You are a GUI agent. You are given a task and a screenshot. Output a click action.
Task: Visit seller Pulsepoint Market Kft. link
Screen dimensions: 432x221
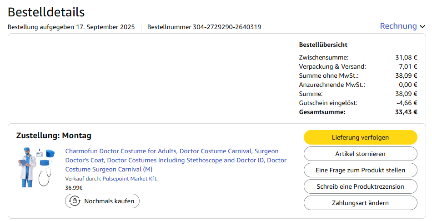[130, 179]
